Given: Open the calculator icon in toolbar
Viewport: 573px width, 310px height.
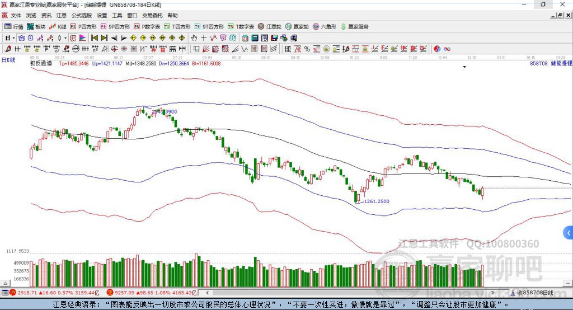Looking at the screenshot, I should [255, 38].
